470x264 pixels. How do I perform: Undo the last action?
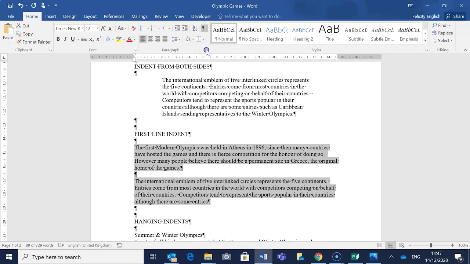click(21, 5)
